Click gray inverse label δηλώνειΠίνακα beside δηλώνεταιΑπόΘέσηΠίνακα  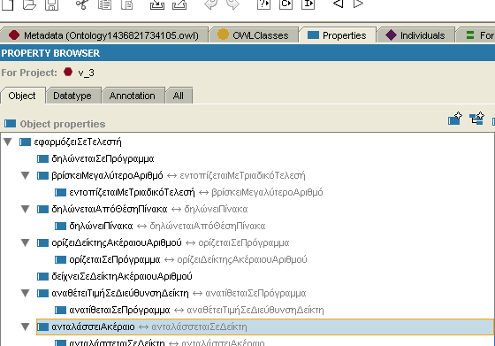216,209
